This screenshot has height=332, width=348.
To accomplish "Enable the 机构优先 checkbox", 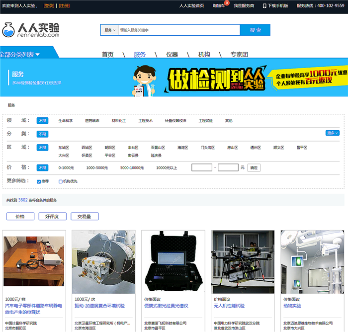I will pos(61,181).
